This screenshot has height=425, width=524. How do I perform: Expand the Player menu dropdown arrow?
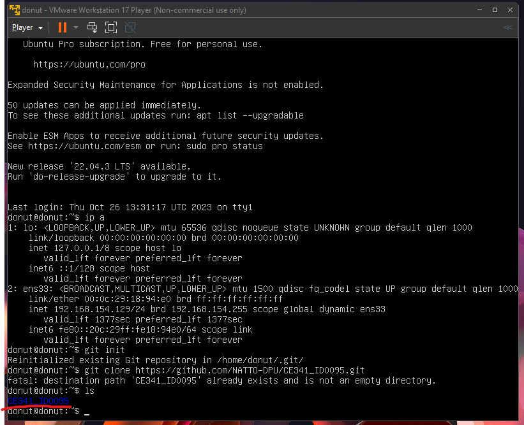pos(40,27)
